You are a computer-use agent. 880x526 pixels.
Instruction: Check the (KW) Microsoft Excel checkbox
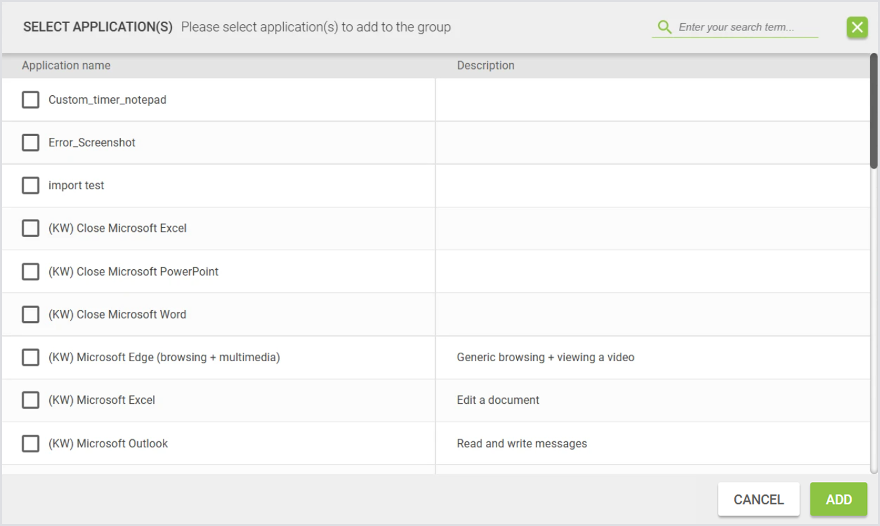coord(30,401)
